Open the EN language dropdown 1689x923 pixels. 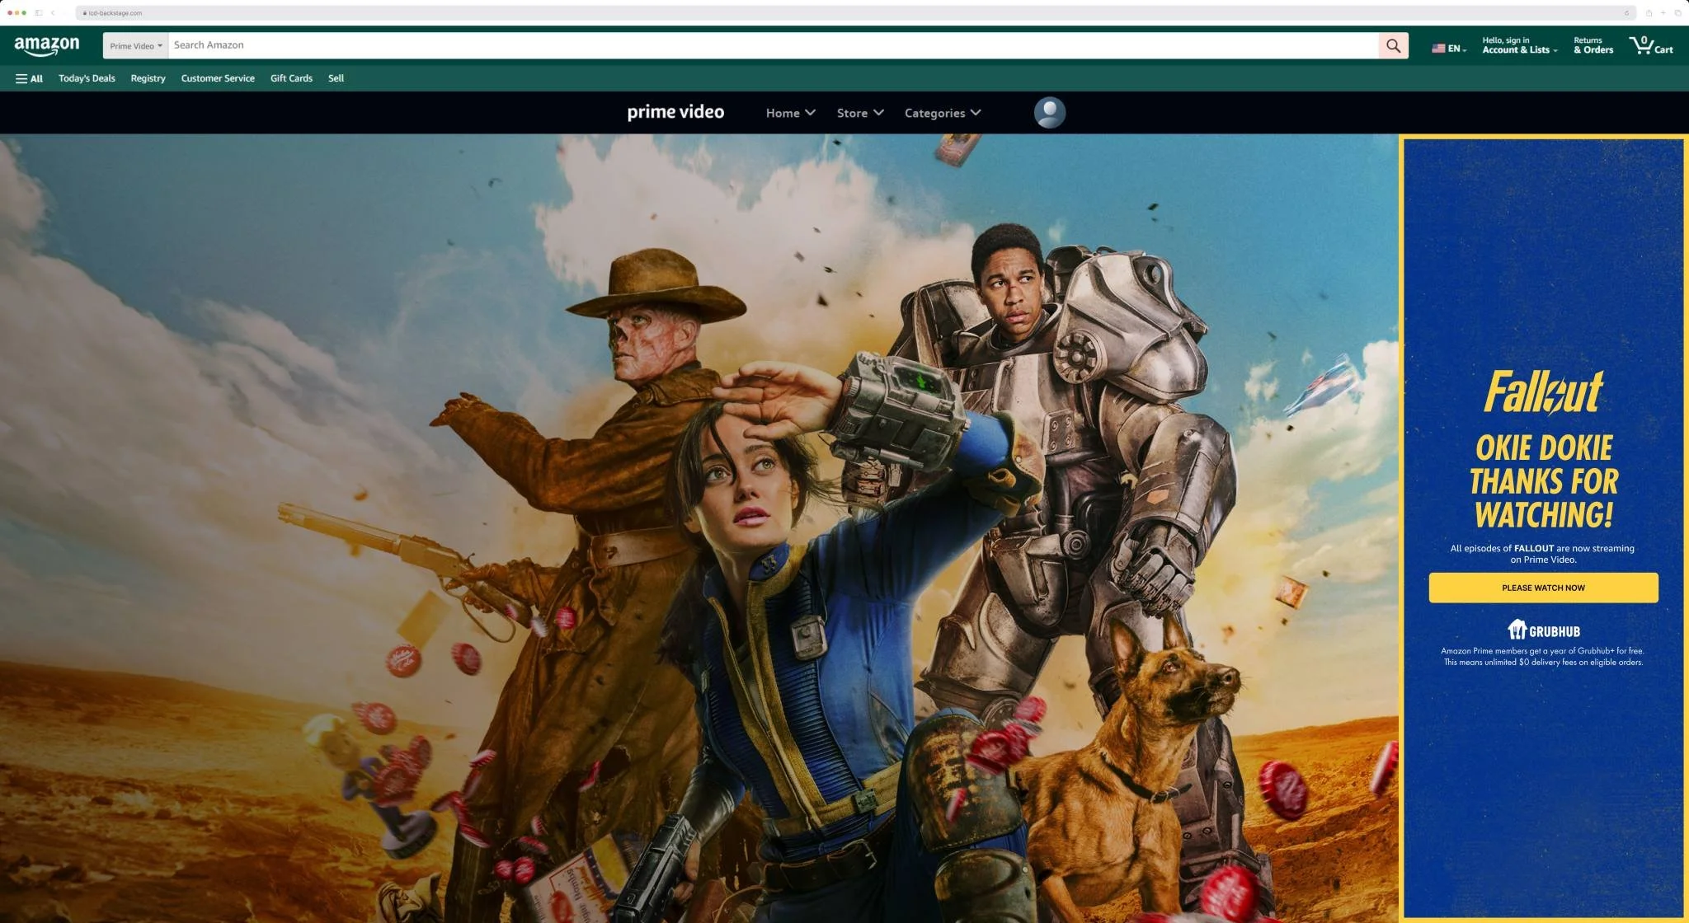click(1456, 49)
